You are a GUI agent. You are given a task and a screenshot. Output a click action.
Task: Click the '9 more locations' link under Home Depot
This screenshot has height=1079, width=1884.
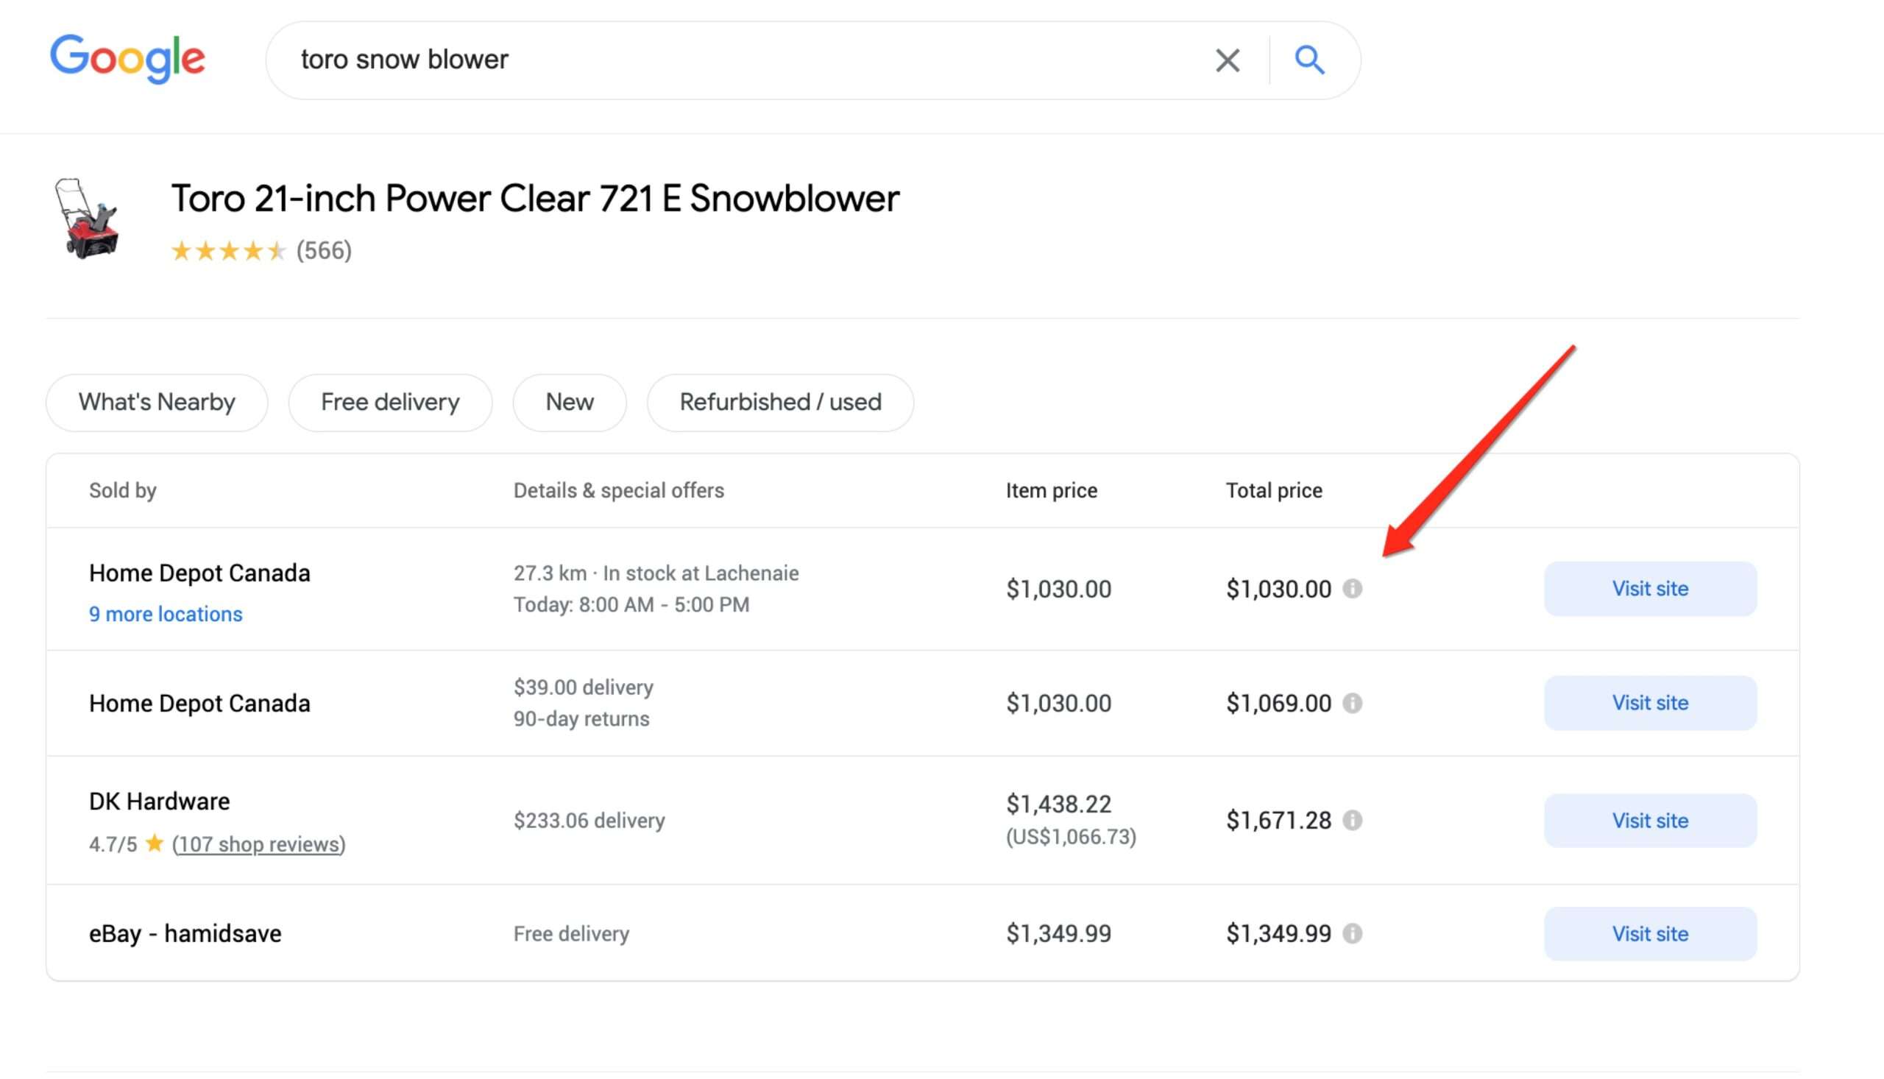point(164,613)
